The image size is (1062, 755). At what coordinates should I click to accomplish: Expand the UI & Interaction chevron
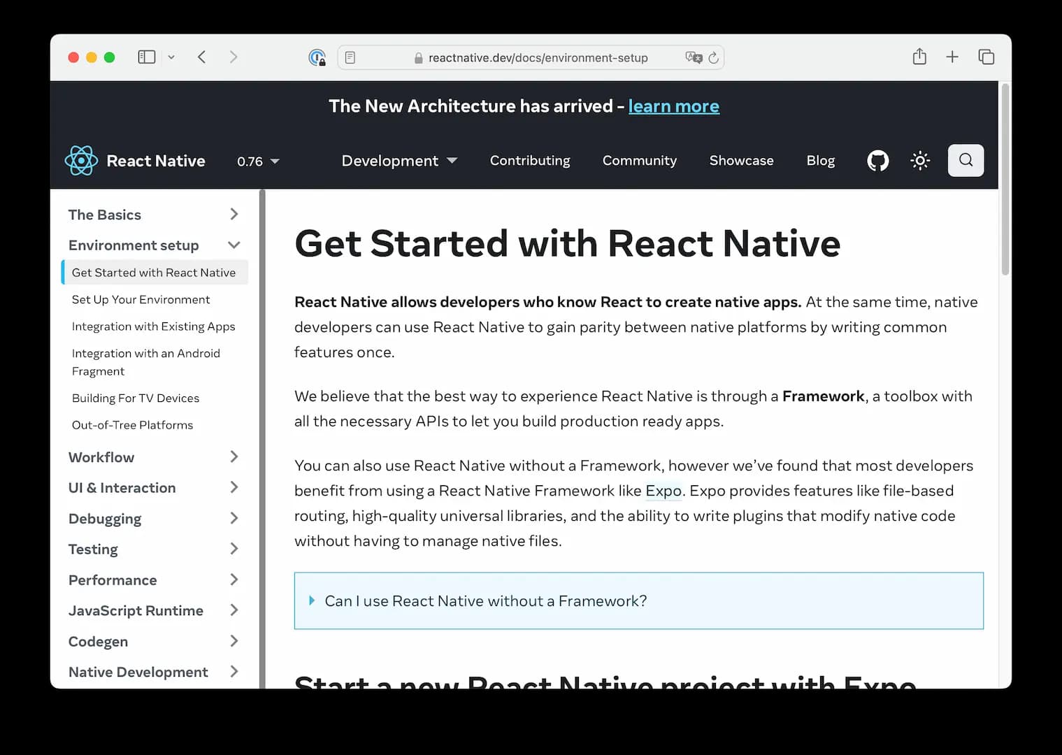coord(234,488)
